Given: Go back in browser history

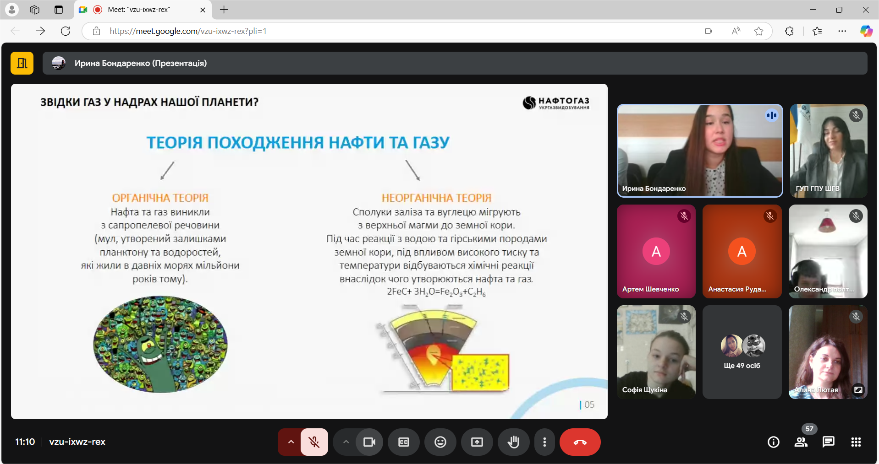Looking at the screenshot, I should coord(15,31).
